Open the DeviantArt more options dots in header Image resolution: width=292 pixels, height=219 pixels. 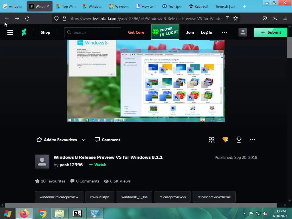[225, 32]
